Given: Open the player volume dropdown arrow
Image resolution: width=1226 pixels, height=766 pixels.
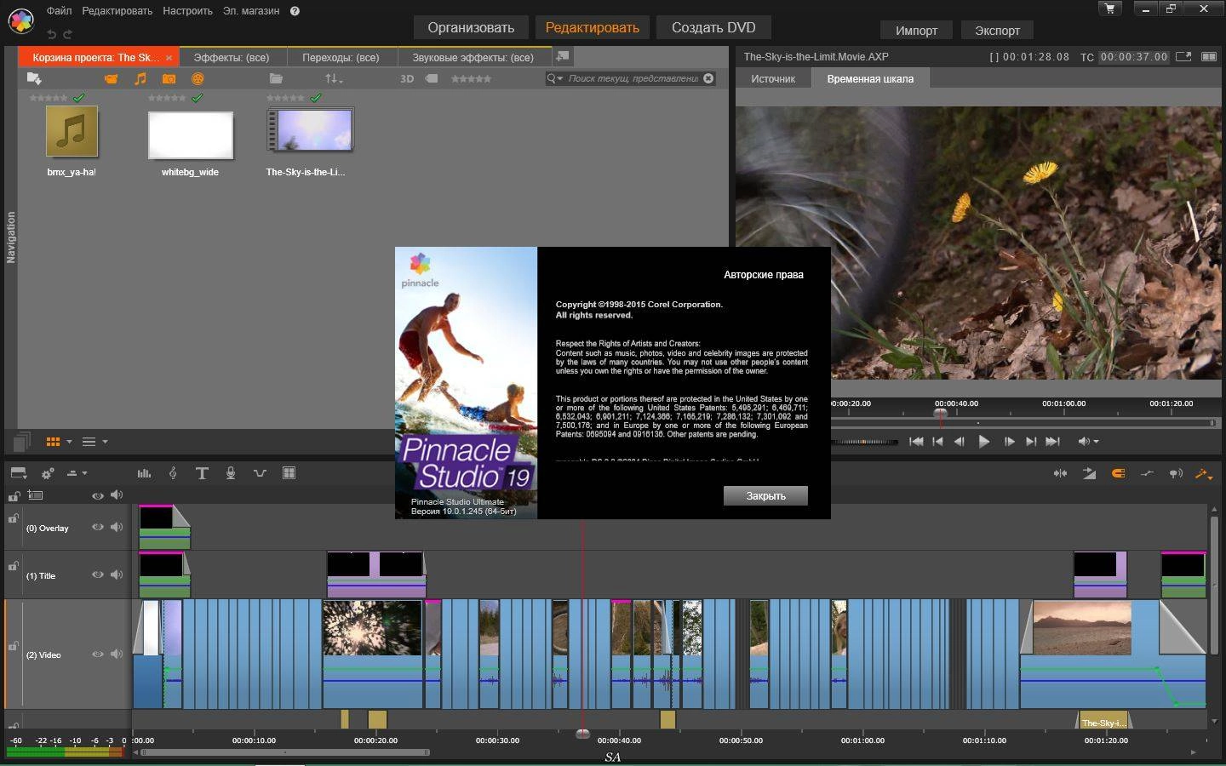Looking at the screenshot, I should (1096, 442).
